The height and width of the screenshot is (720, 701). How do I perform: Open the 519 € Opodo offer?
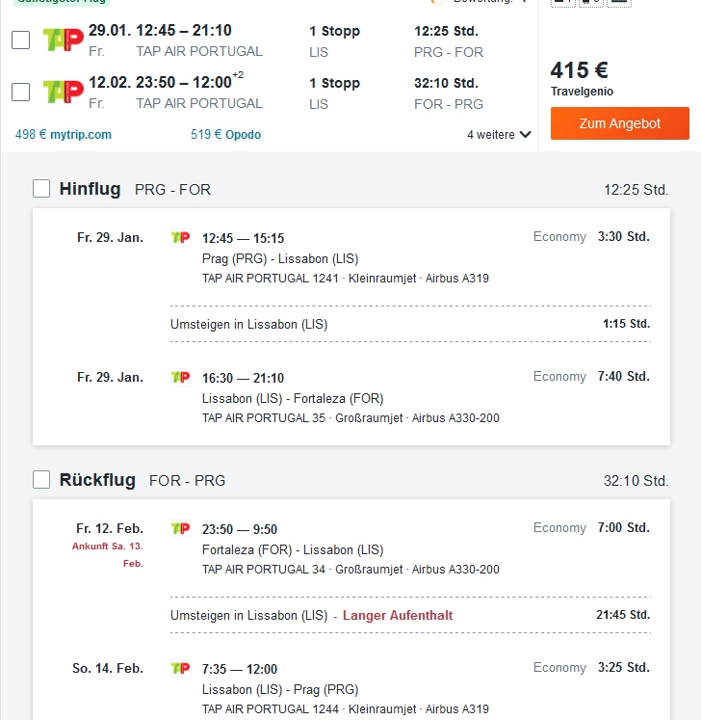coord(225,135)
